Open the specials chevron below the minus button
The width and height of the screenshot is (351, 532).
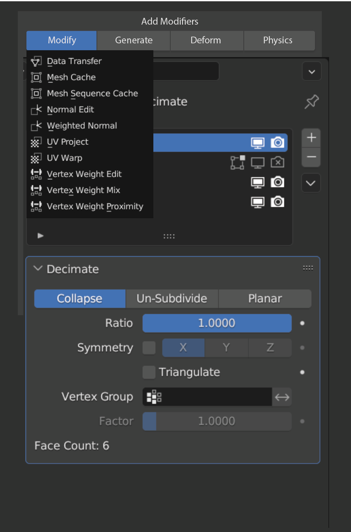(x=311, y=183)
